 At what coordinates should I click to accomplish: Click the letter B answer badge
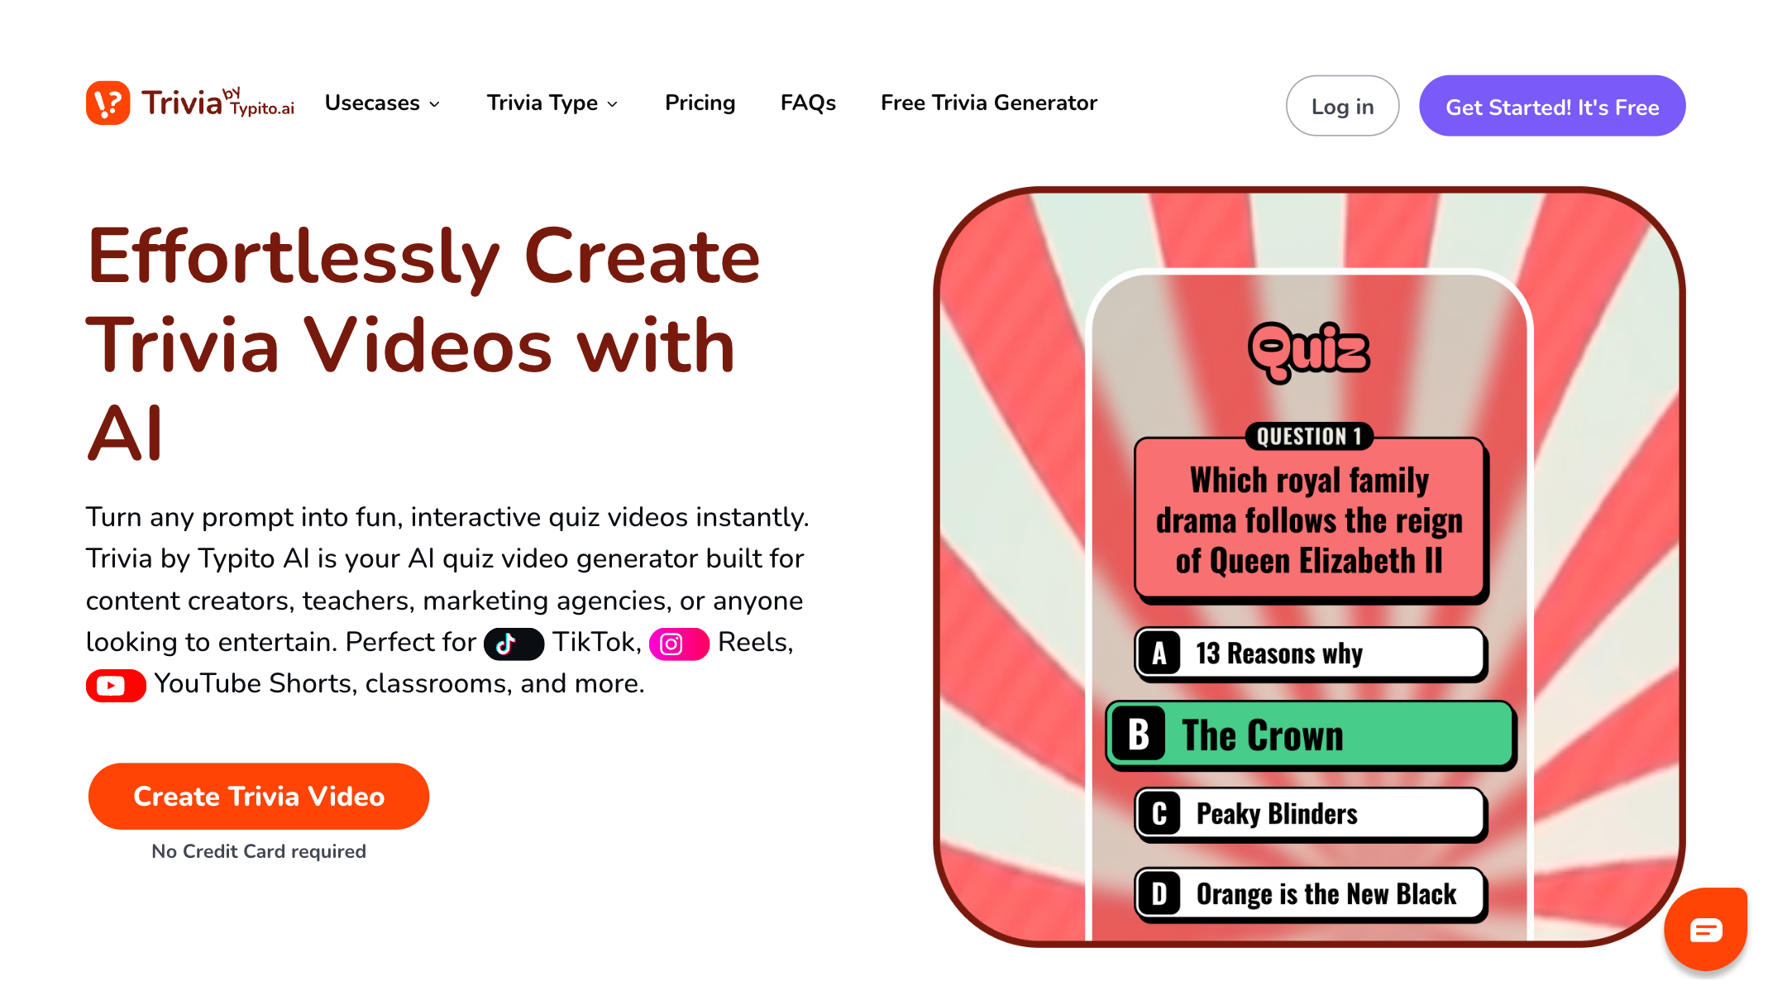pyautogui.click(x=1139, y=735)
